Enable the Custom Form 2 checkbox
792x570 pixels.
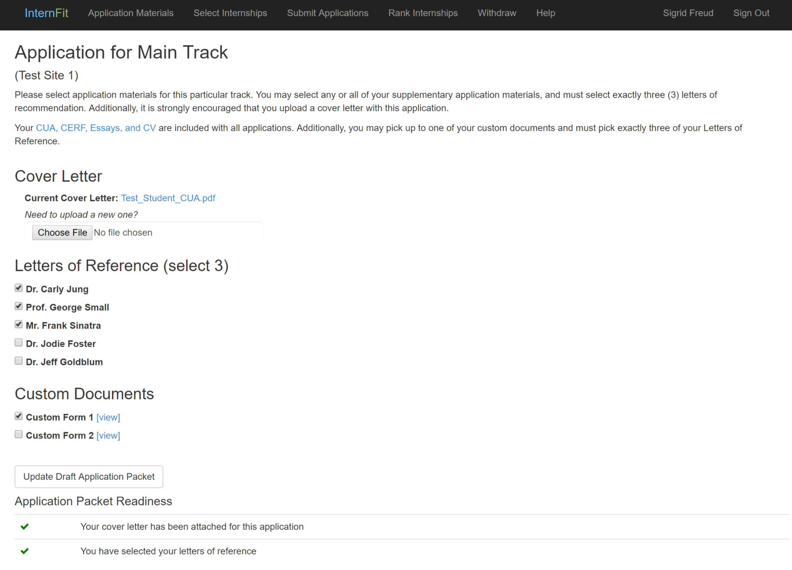point(18,434)
